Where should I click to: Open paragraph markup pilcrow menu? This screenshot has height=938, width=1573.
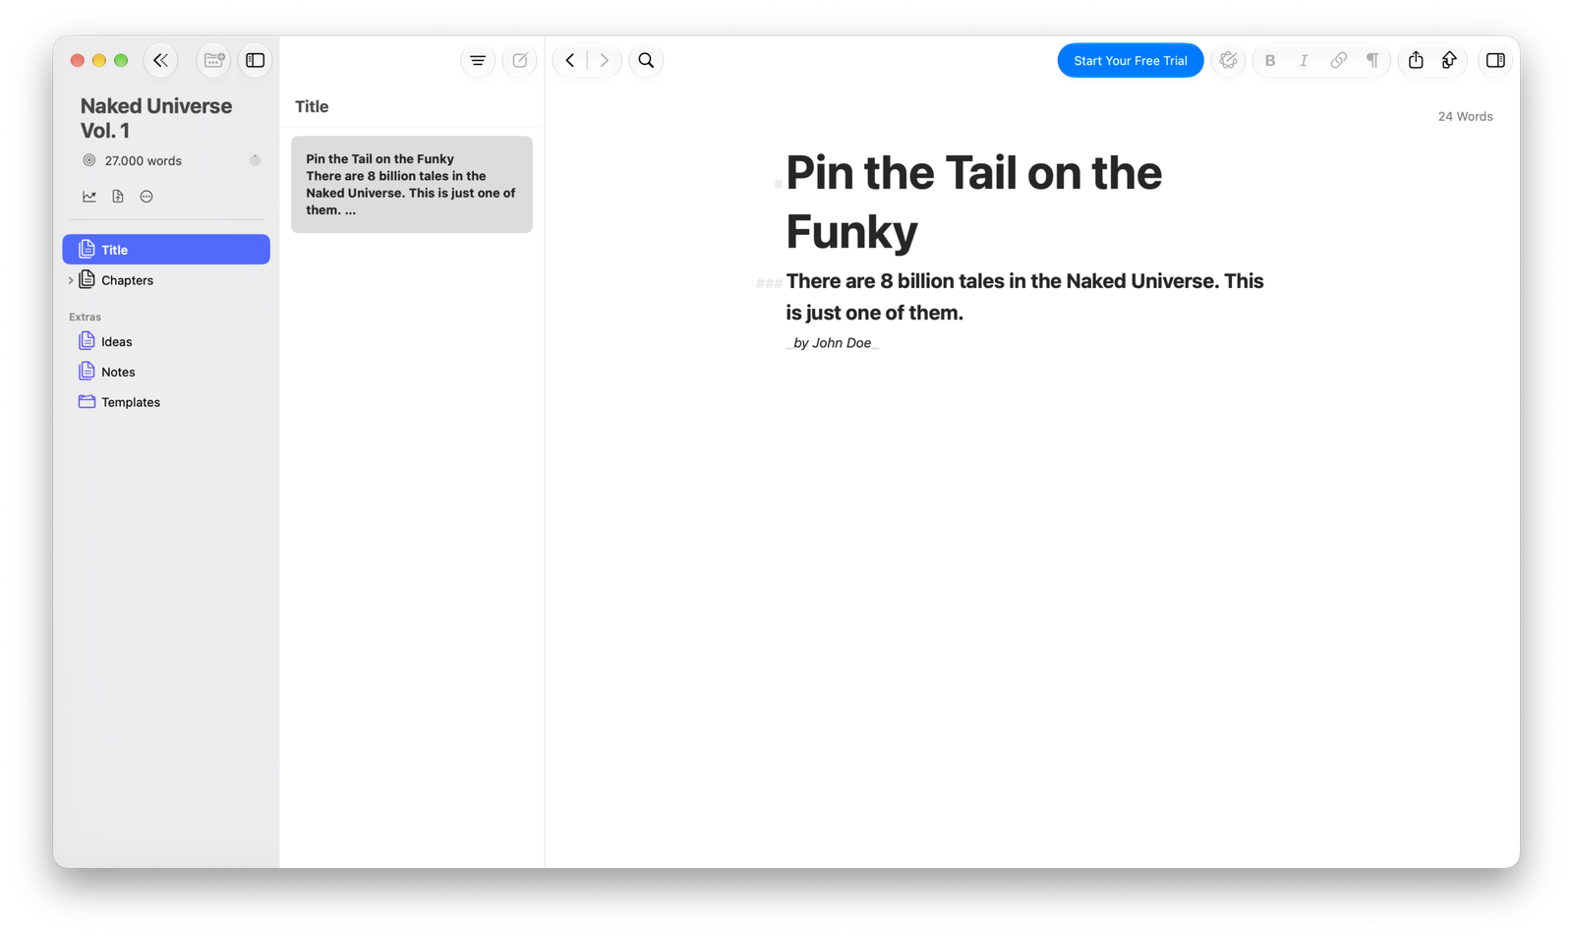[x=1372, y=60]
